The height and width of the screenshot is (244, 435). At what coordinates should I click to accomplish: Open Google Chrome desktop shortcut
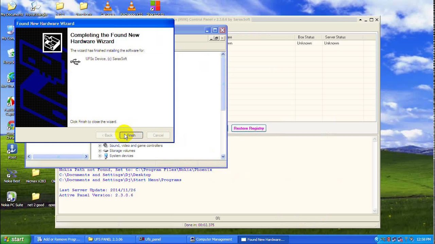coord(10,130)
